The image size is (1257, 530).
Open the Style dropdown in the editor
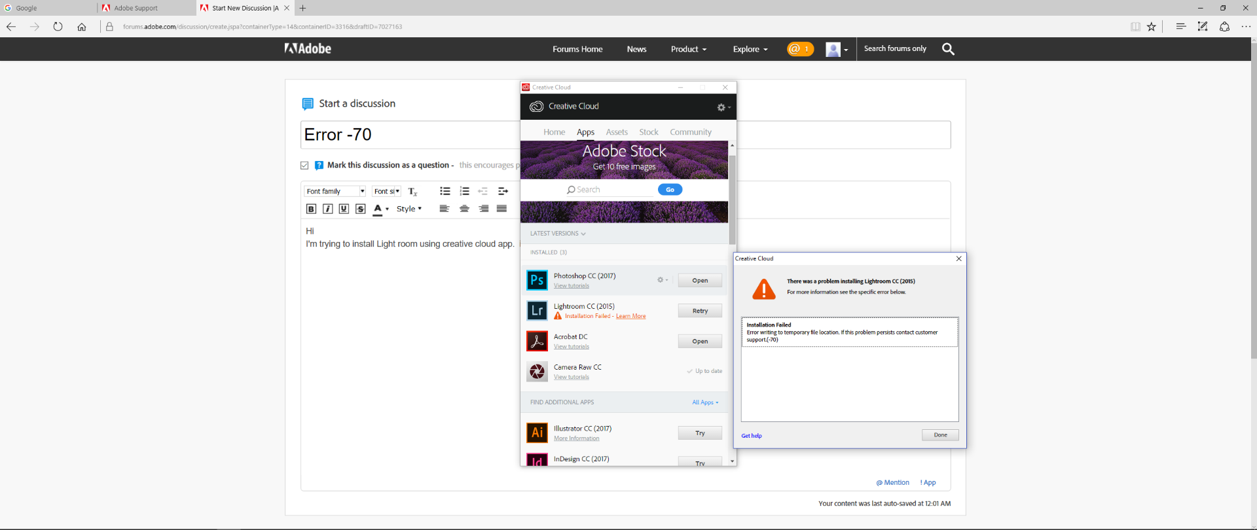point(409,209)
